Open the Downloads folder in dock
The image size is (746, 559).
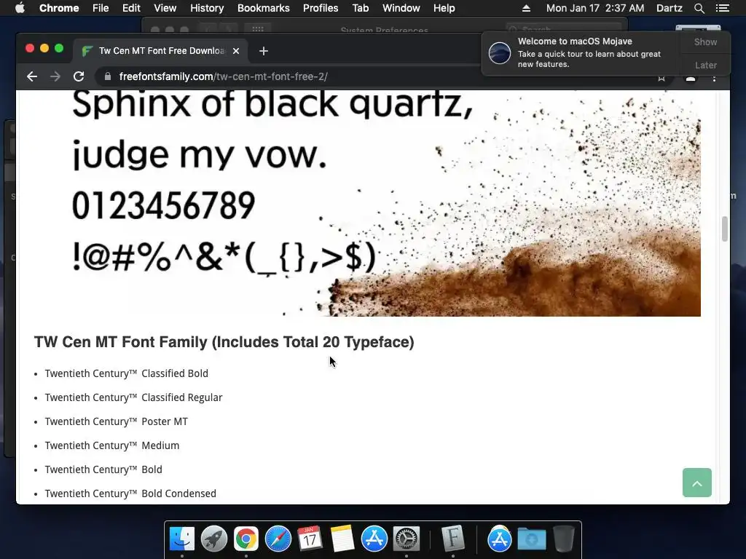point(531,539)
